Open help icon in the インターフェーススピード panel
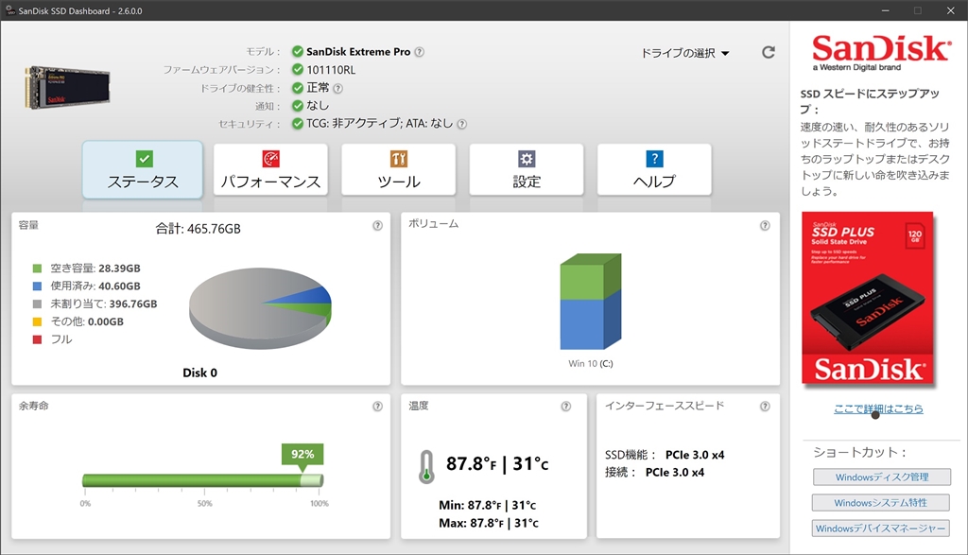The image size is (968, 555). 765,407
